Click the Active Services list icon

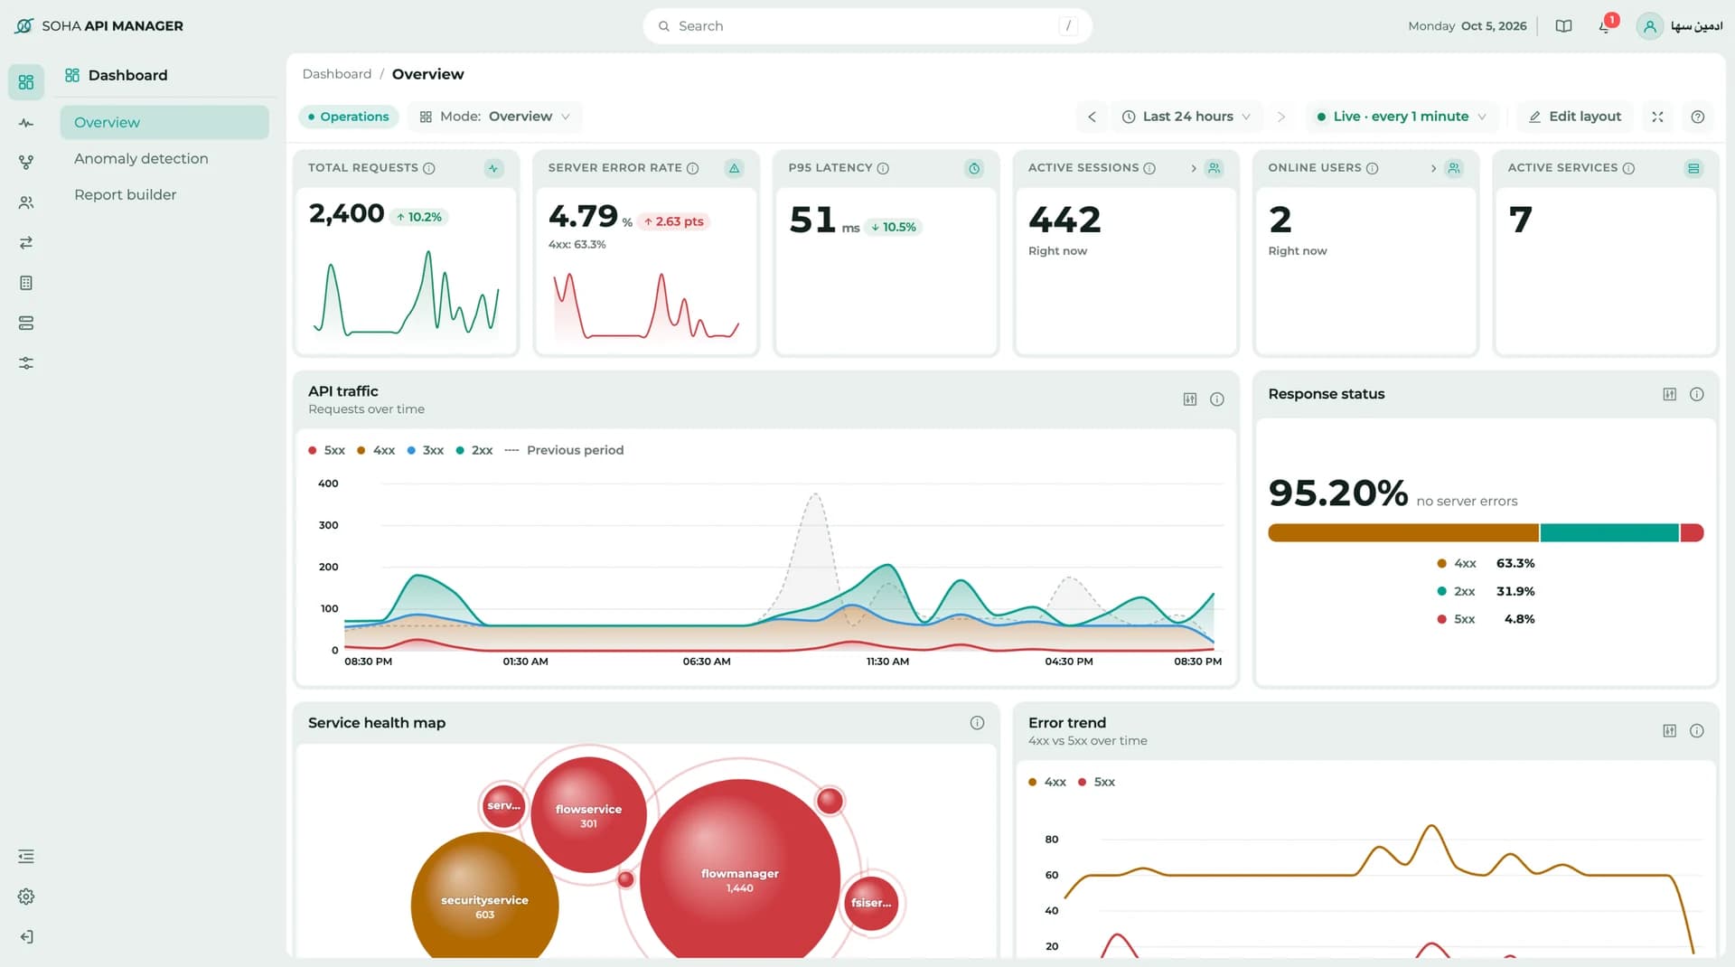[1693, 168]
